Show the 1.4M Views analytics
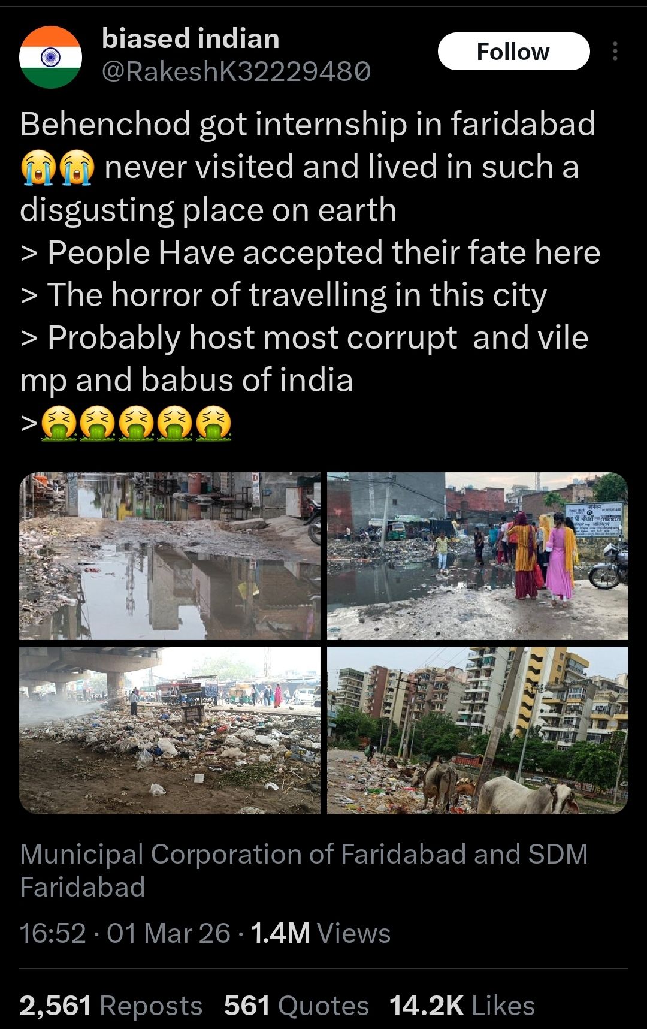This screenshot has width=647, height=1029. click(321, 933)
